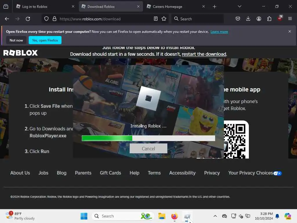Open the Parents footer link
The image size is (297, 223).
[x=83, y=173]
